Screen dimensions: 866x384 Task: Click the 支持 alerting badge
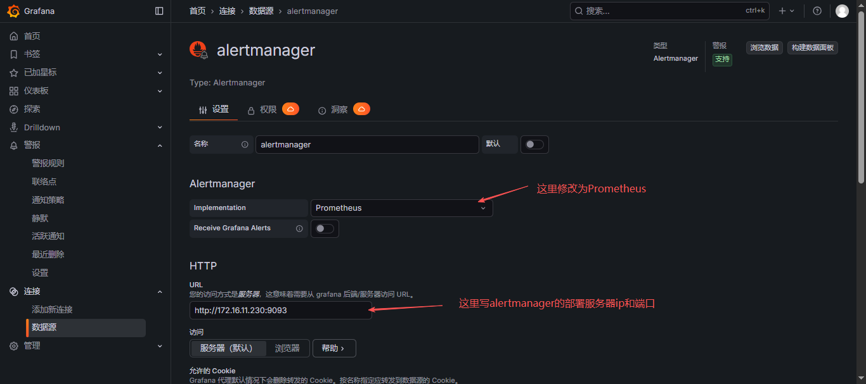tap(722, 59)
